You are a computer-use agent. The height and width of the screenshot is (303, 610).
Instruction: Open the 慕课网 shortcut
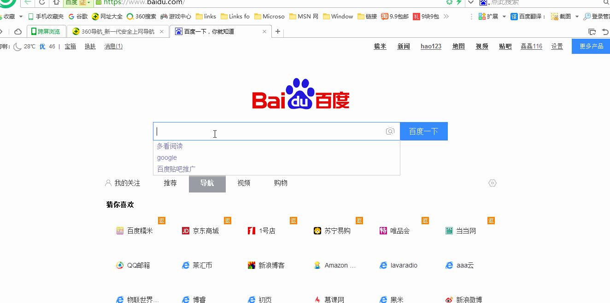coord(329,300)
